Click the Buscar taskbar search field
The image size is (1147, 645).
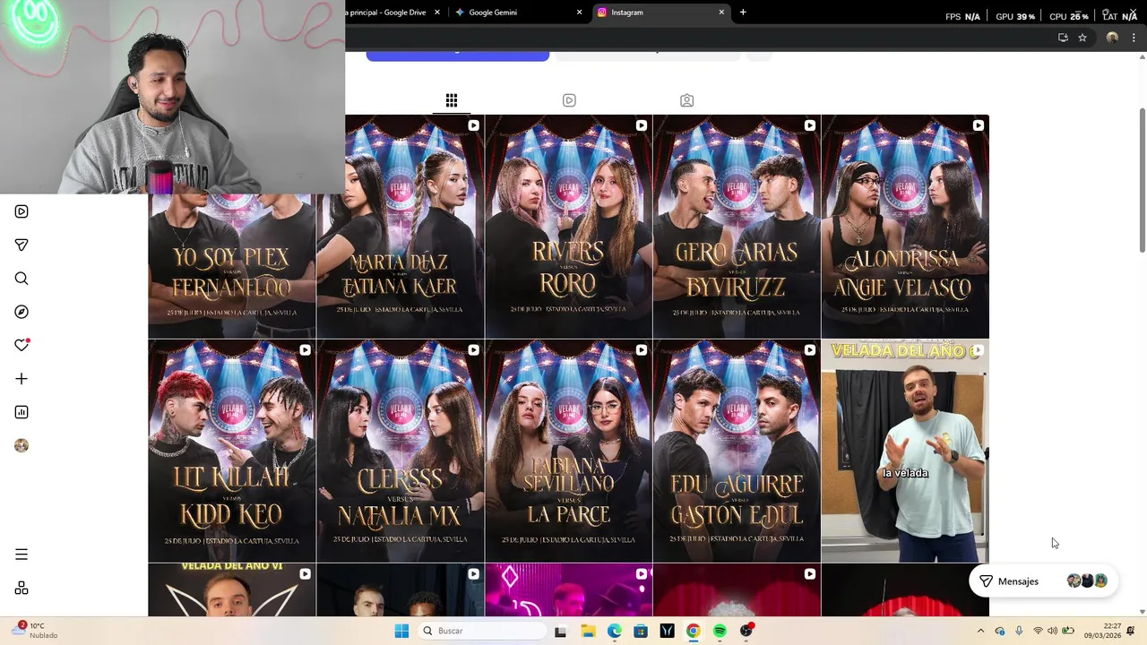tap(483, 631)
